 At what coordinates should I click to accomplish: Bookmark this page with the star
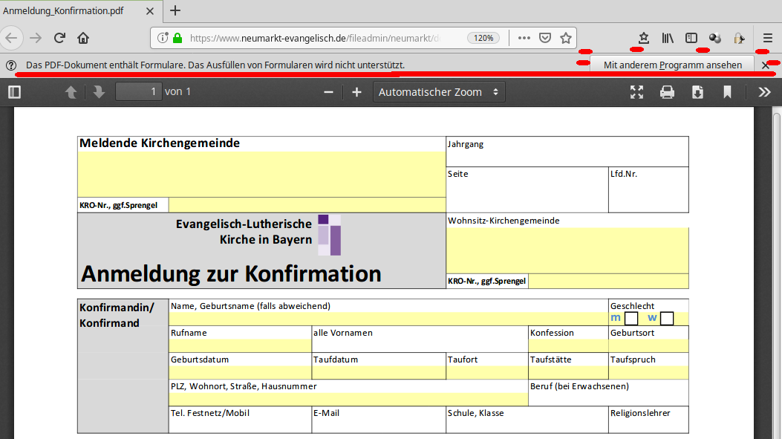[x=566, y=38]
